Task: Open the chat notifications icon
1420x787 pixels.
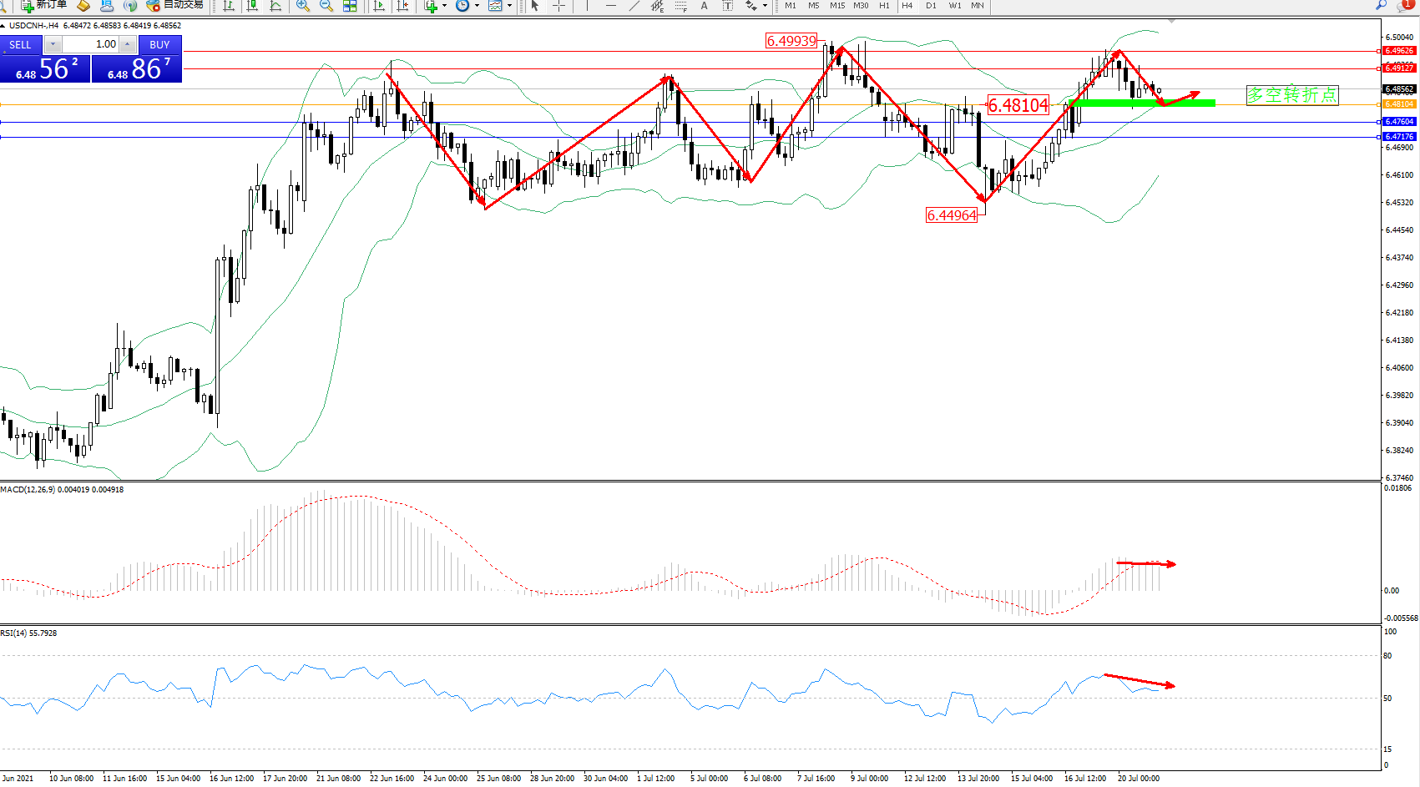Action: click(1404, 6)
